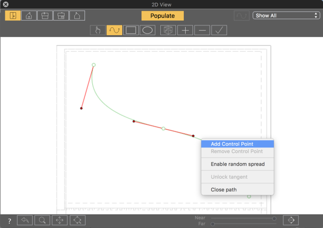Select the pan move arrows tool
Image resolution: width=323 pixels, height=228 pixels.
pyautogui.click(x=60, y=220)
